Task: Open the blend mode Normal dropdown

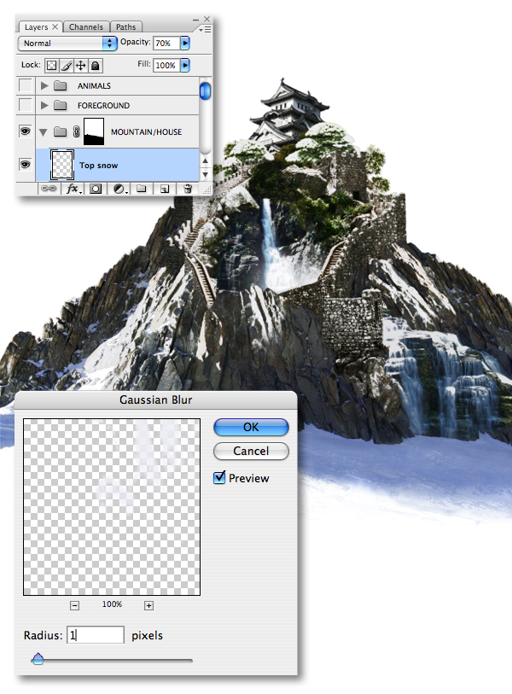Action: pos(67,44)
